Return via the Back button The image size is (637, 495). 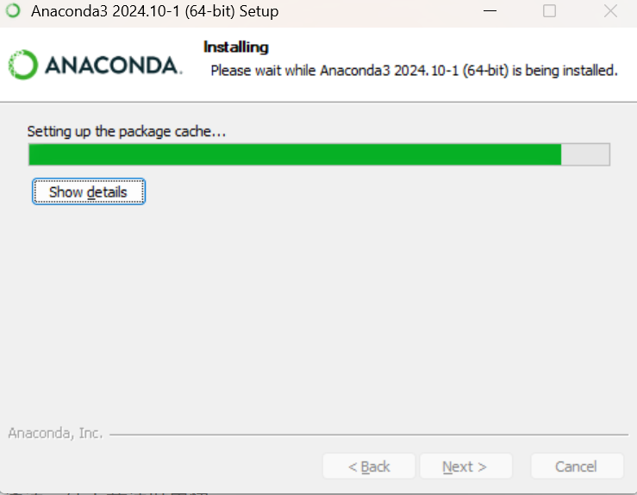pos(369,467)
